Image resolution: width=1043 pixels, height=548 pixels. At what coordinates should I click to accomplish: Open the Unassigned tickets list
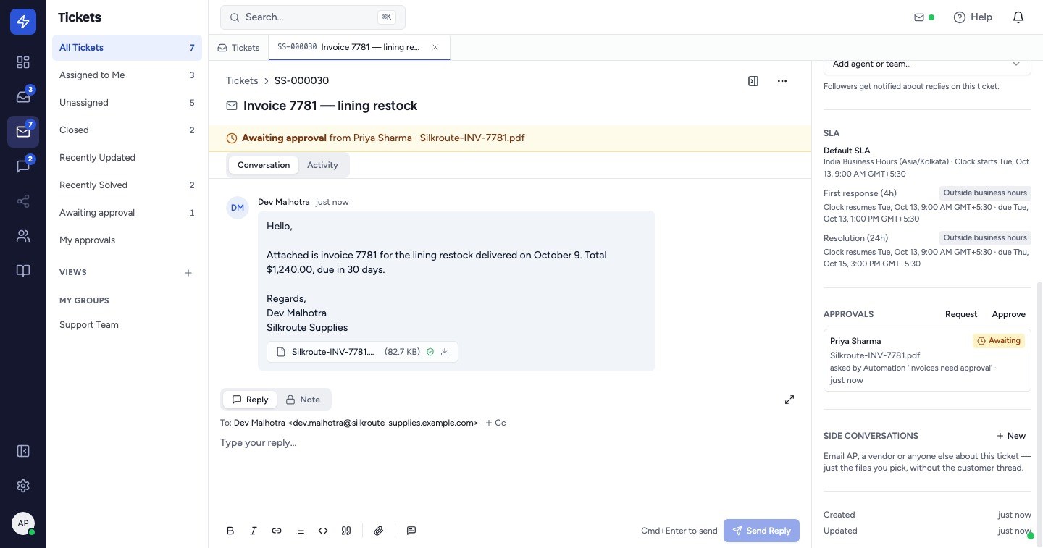pos(127,103)
